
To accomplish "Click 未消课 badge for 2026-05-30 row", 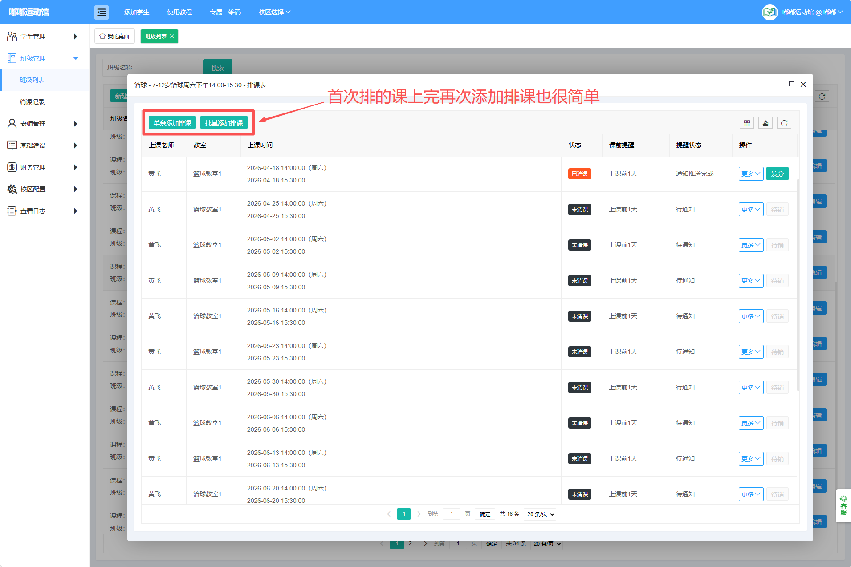I will point(580,388).
